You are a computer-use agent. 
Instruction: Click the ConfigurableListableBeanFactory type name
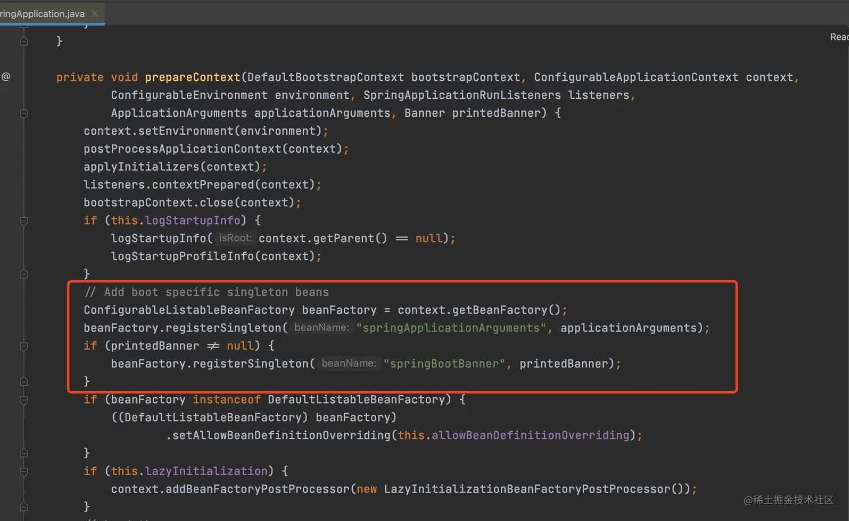[189, 310]
